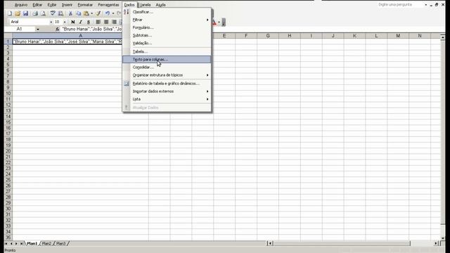Switch to the Plan1 sheet tab
450x253 pixels.
click(32, 244)
